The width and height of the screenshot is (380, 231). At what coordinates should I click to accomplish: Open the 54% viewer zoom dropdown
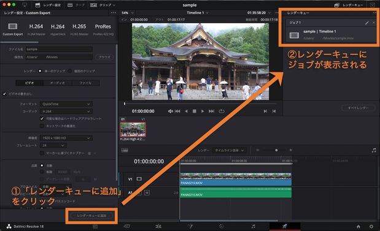pos(128,13)
